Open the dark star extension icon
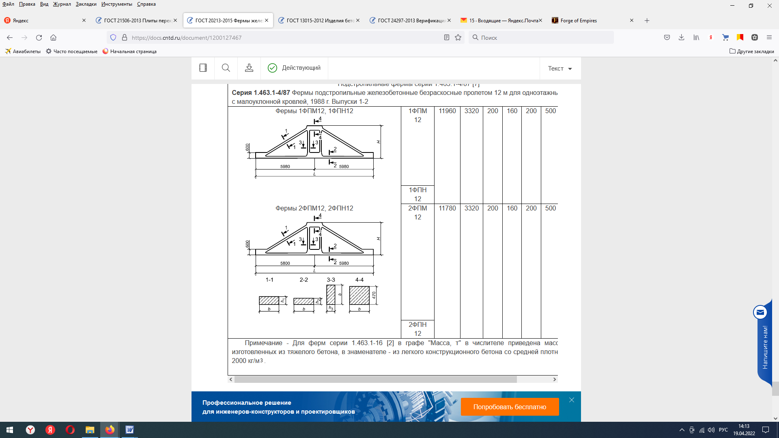Image resolution: width=779 pixels, height=438 pixels. tap(755, 38)
